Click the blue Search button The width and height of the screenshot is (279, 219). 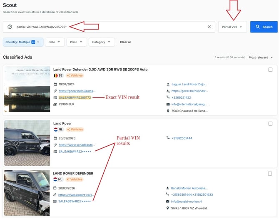264,27
